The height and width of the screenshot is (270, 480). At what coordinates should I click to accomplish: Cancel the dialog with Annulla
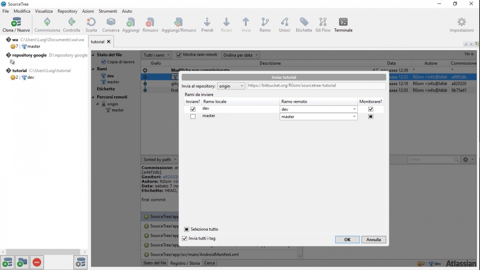point(374,240)
